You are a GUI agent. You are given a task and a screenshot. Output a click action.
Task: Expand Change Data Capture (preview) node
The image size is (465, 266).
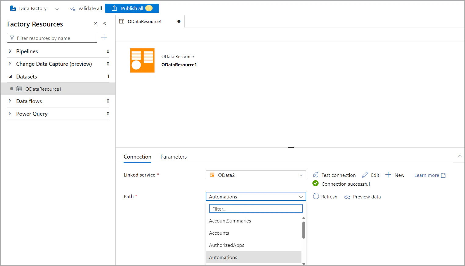[x=10, y=64]
